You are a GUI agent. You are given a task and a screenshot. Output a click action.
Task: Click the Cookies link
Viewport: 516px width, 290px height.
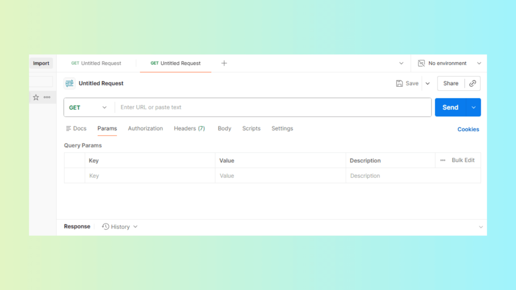[468, 129]
